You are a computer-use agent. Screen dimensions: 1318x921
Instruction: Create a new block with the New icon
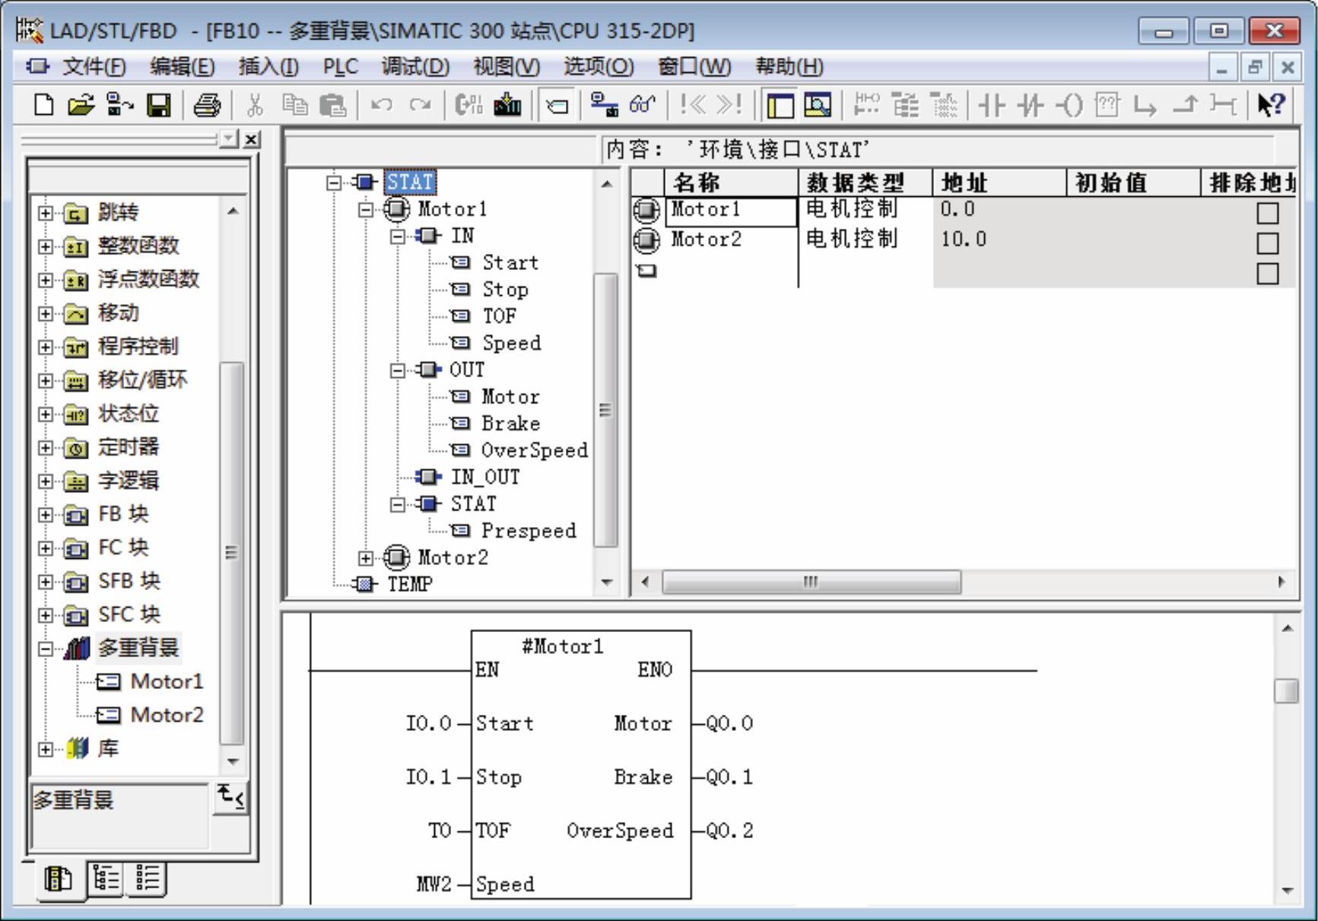43,105
